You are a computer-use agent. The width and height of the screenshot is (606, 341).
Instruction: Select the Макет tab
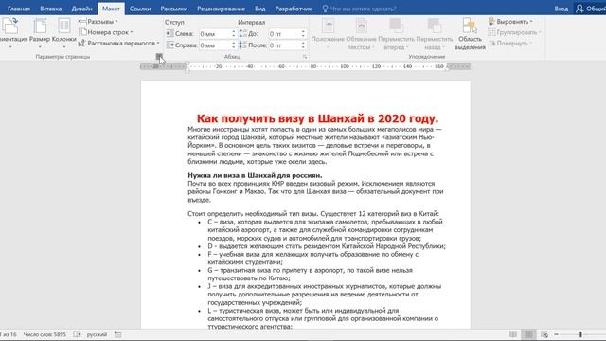111,9
